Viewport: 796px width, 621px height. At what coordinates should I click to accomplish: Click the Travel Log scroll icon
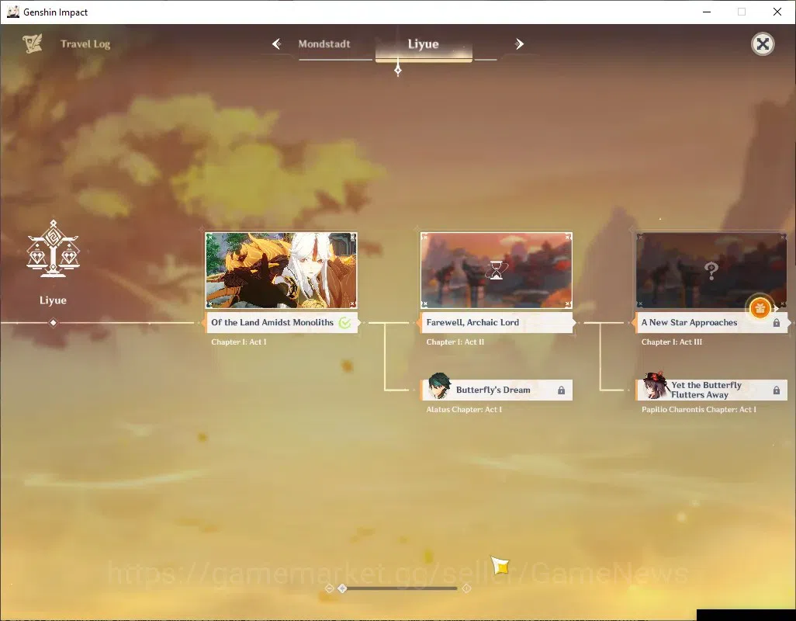pyautogui.click(x=33, y=43)
